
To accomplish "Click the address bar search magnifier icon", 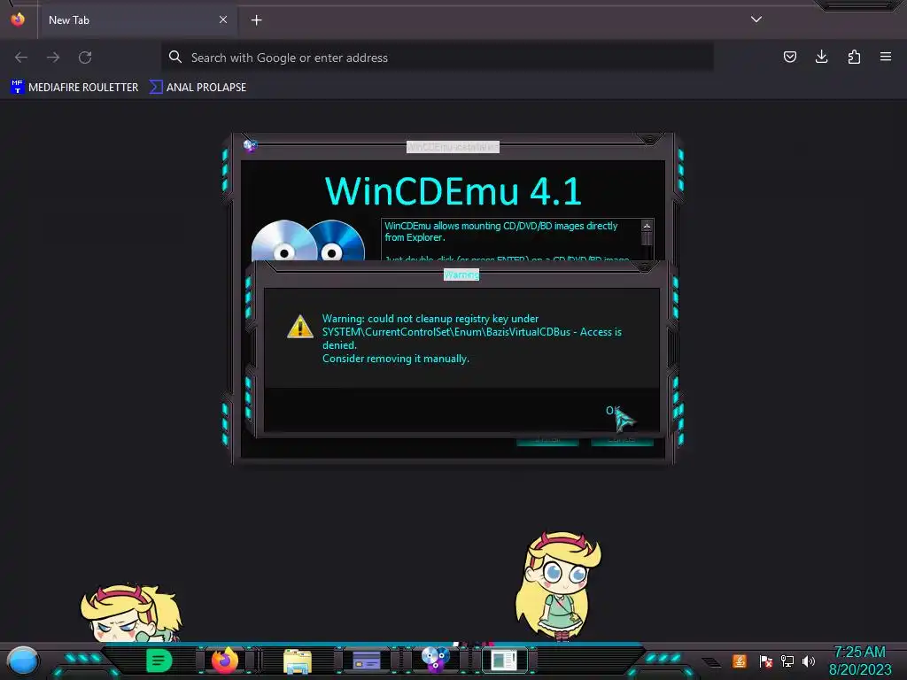I will coord(175,57).
